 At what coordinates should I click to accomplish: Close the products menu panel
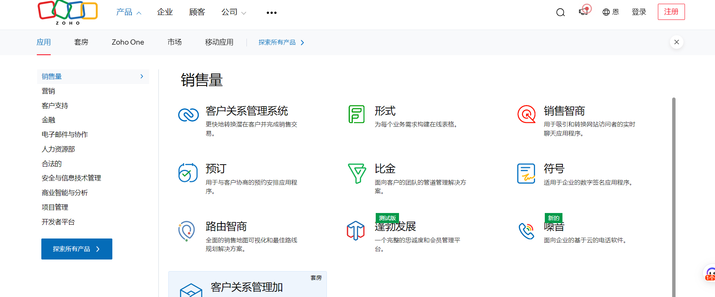click(x=677, y=42)
